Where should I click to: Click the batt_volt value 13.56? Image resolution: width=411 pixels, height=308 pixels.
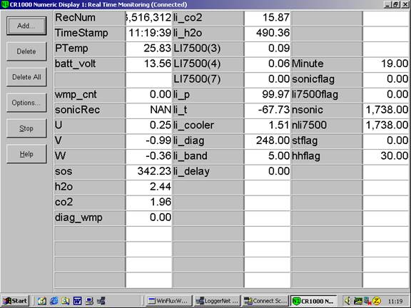pyautogui.click(x=149, y=64)
